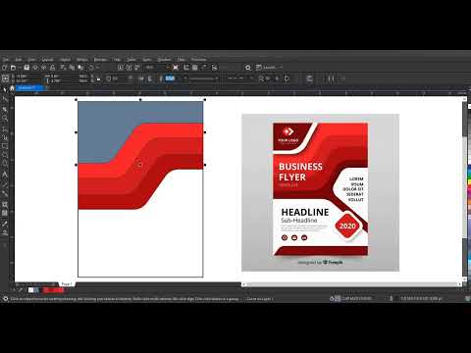Click the Cut icon
The height and width of the screenshot is (353, 471).
(x=63, y=68)
